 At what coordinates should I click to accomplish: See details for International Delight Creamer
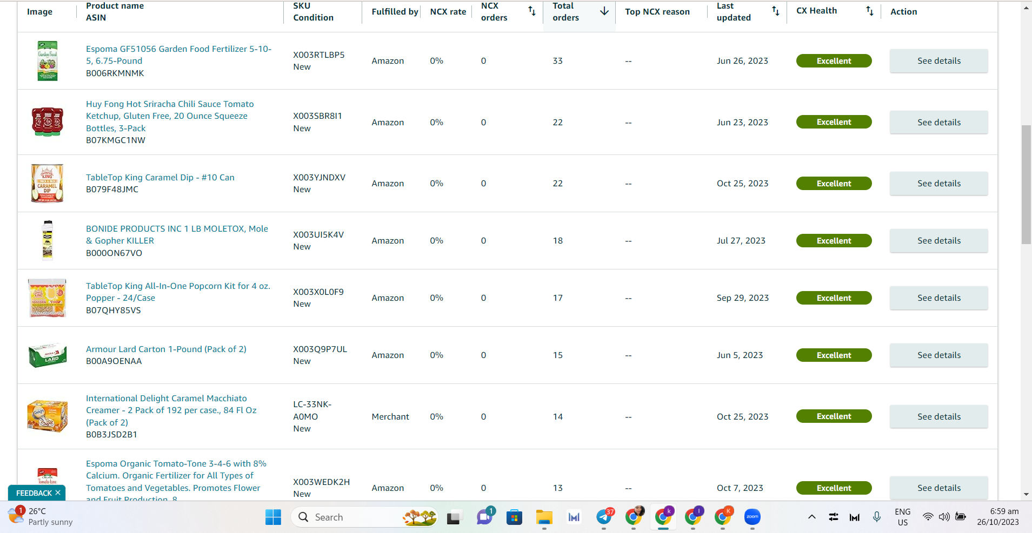[x=939, y=417]
